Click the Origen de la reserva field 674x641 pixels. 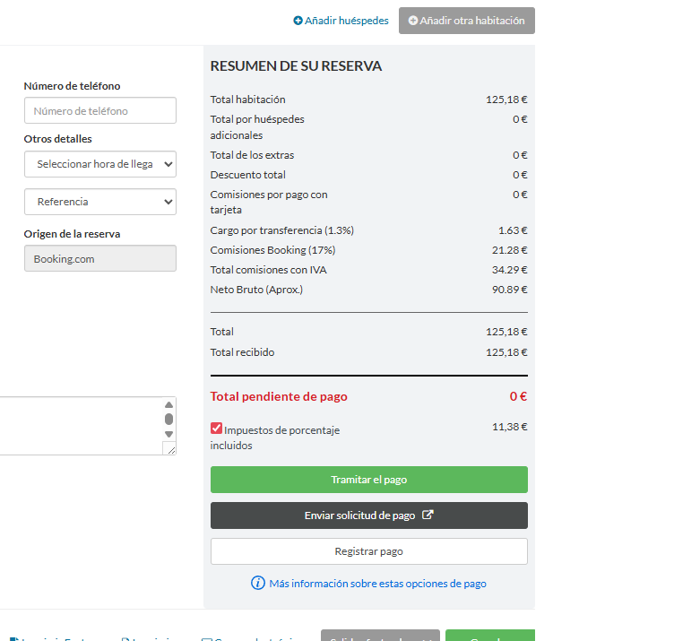point(99,259)
